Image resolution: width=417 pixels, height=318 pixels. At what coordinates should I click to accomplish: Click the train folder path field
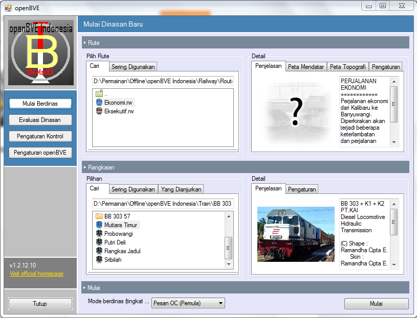coord(163,204)
